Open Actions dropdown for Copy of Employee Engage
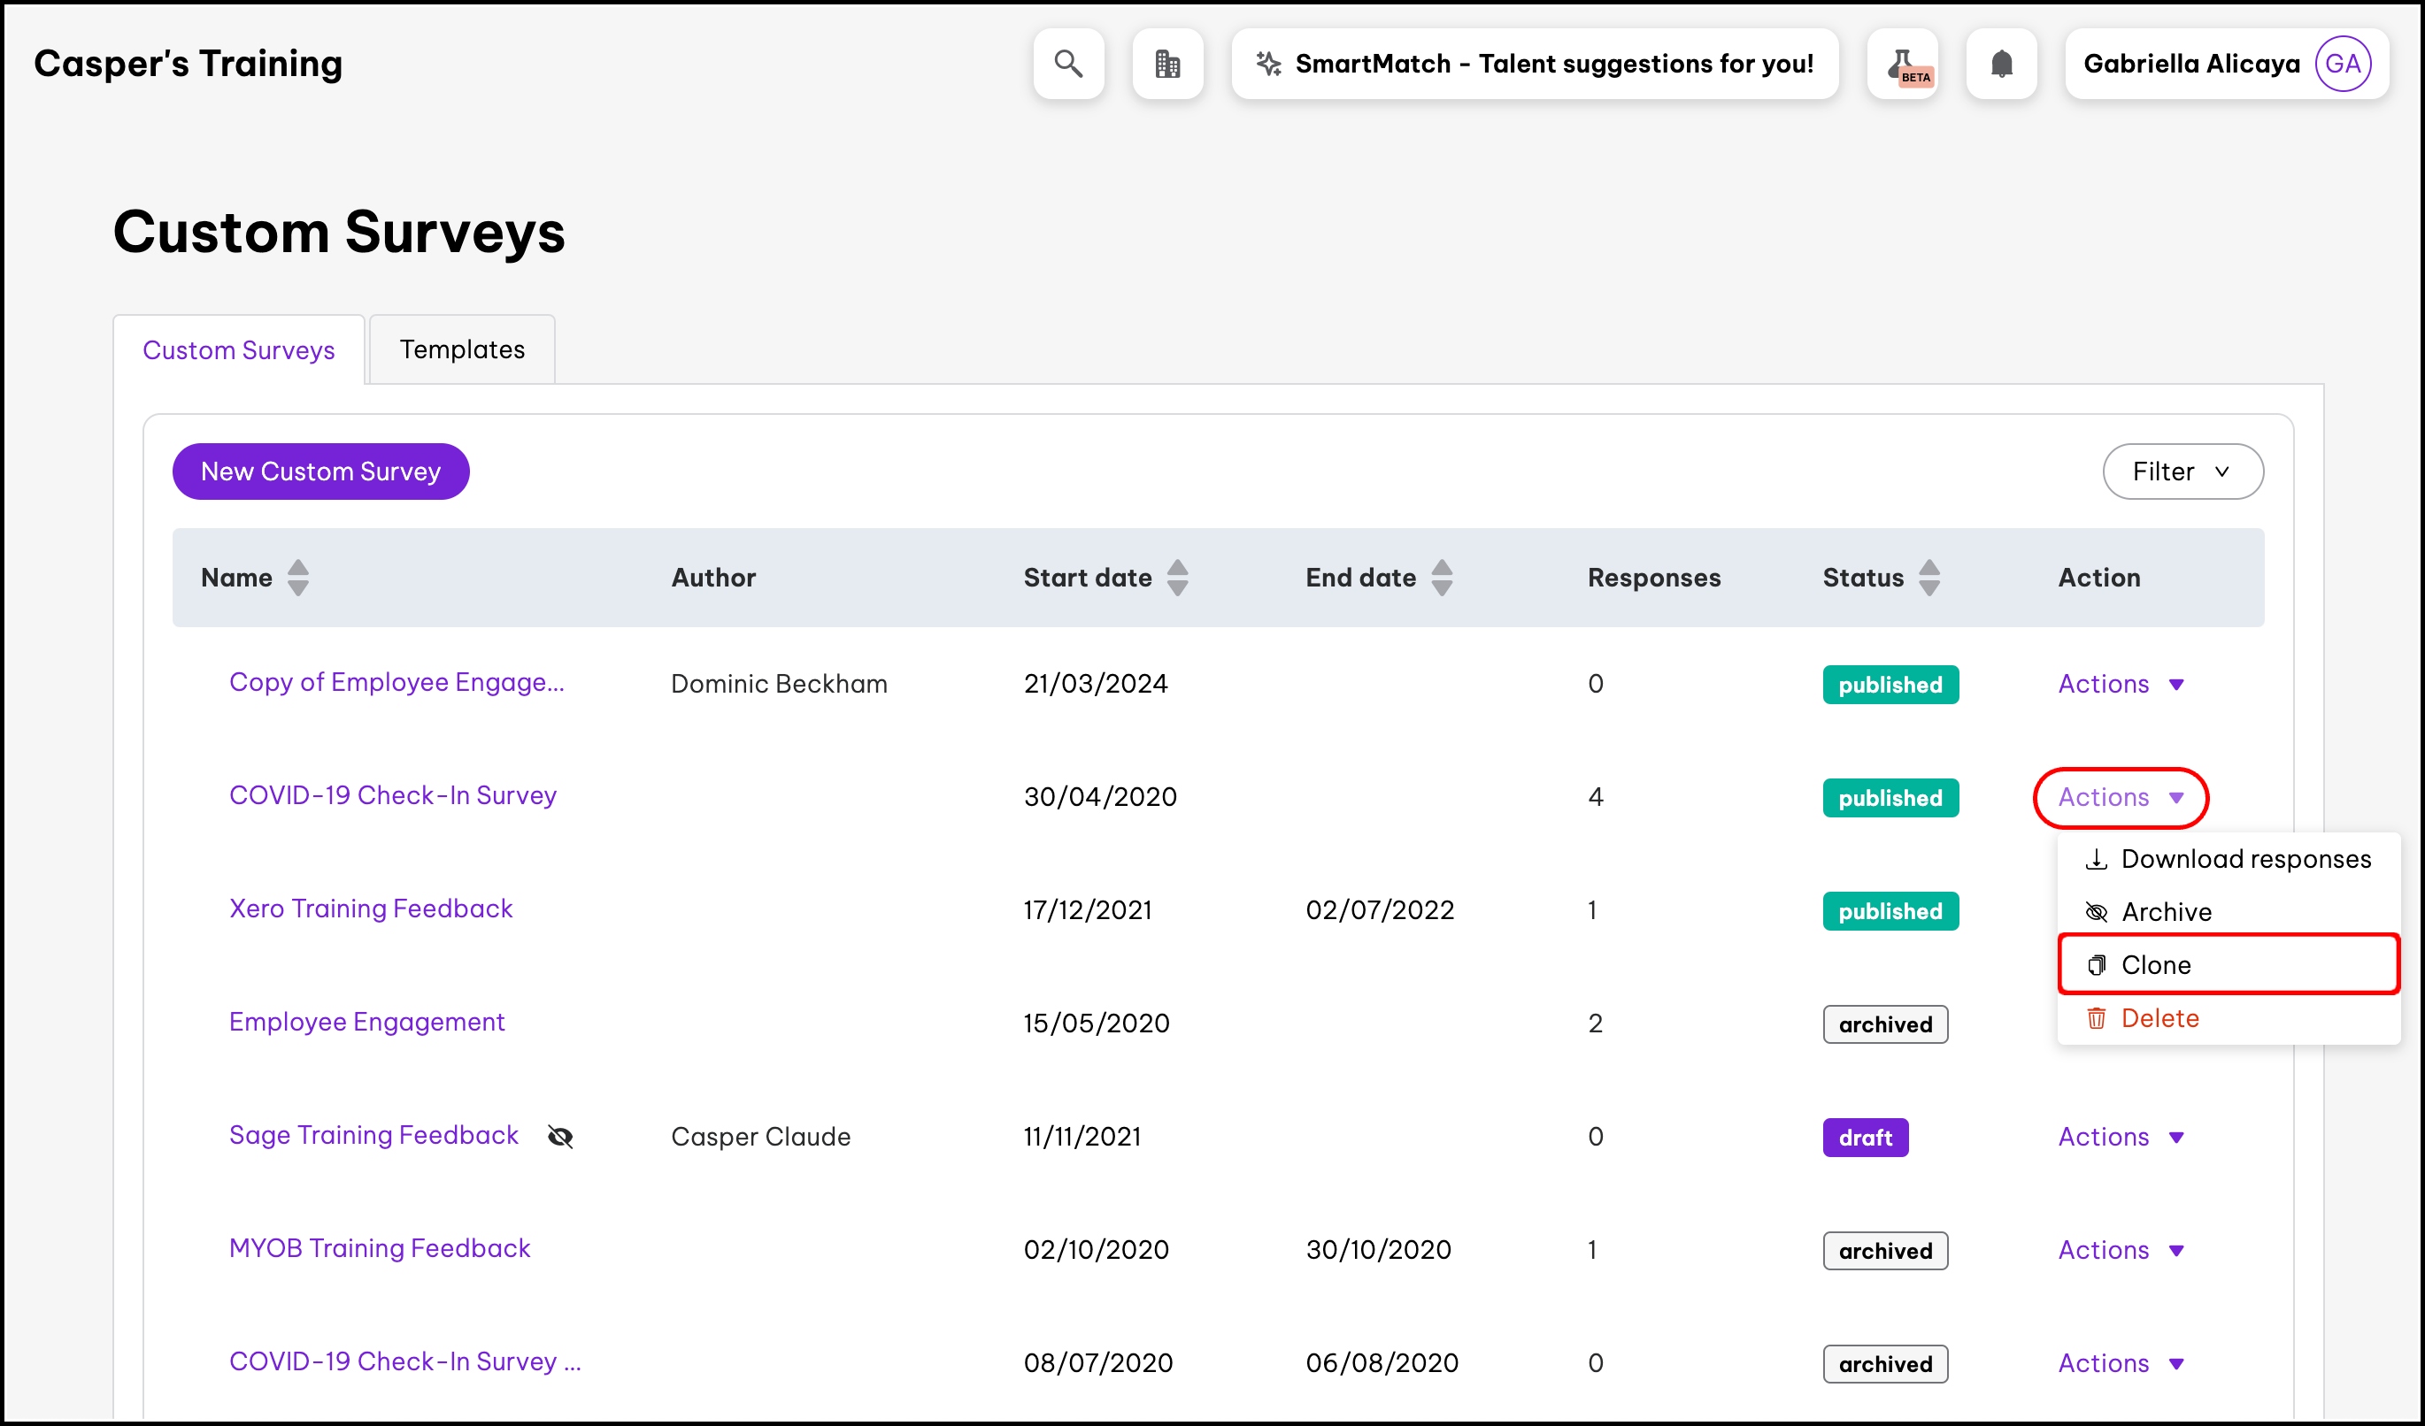The width and height of the screenshot is (2425, 1426). 2121,684
